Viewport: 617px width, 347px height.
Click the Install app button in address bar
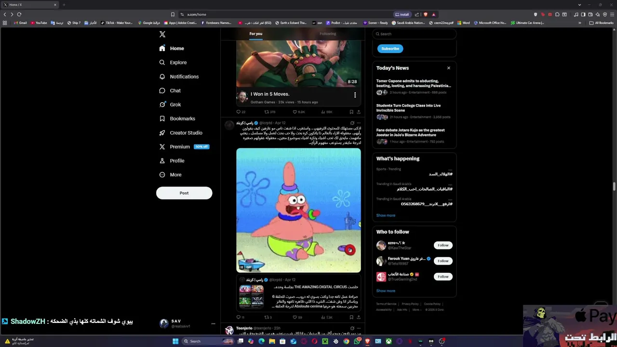coord(402,14)
